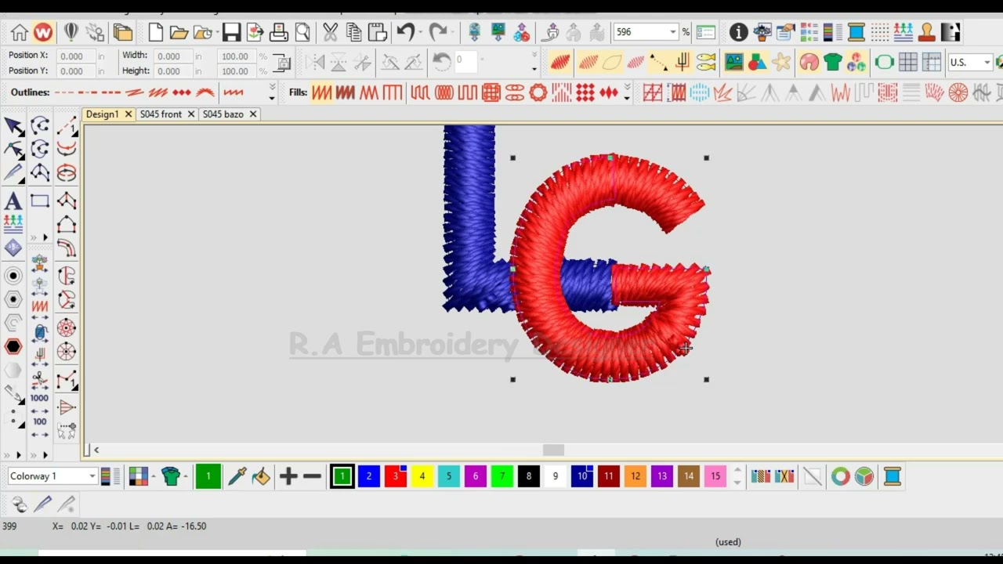1003x564 pixels.
Task: Open the background color dropdown arrow in the colorway bar
Action: point(154,476)
